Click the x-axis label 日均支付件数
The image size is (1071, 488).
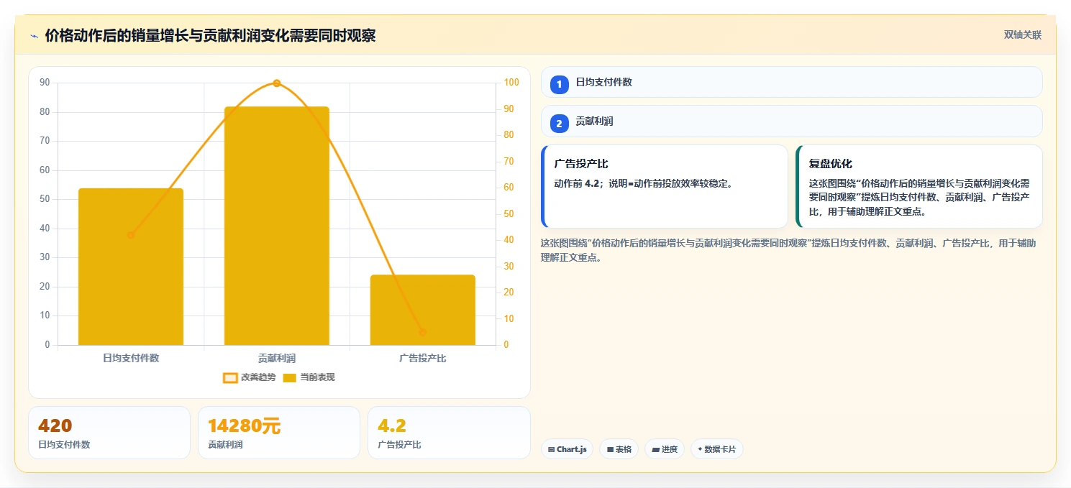pyautogui.click(x=131, y=358)
